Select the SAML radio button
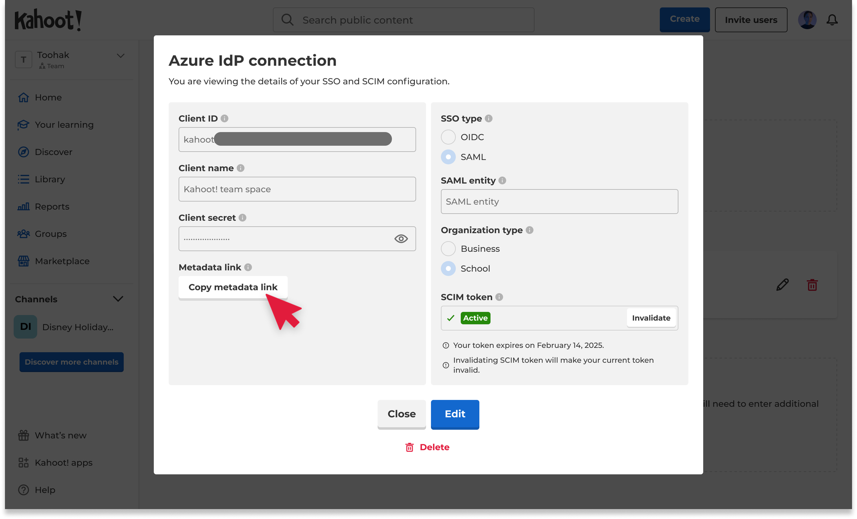 pyautogui.click(x=448, y=157)
